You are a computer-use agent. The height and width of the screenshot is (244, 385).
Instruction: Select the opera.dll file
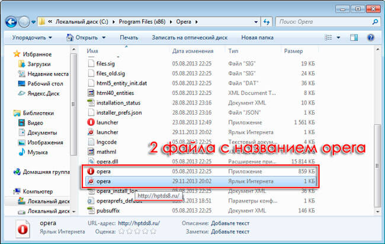click(x=107, y=161)
